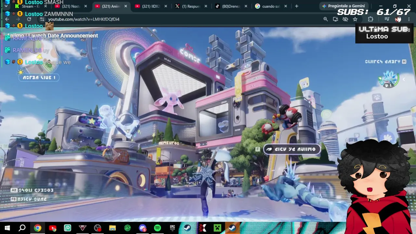Close the TikTok Drenez tab

point(246,6)
